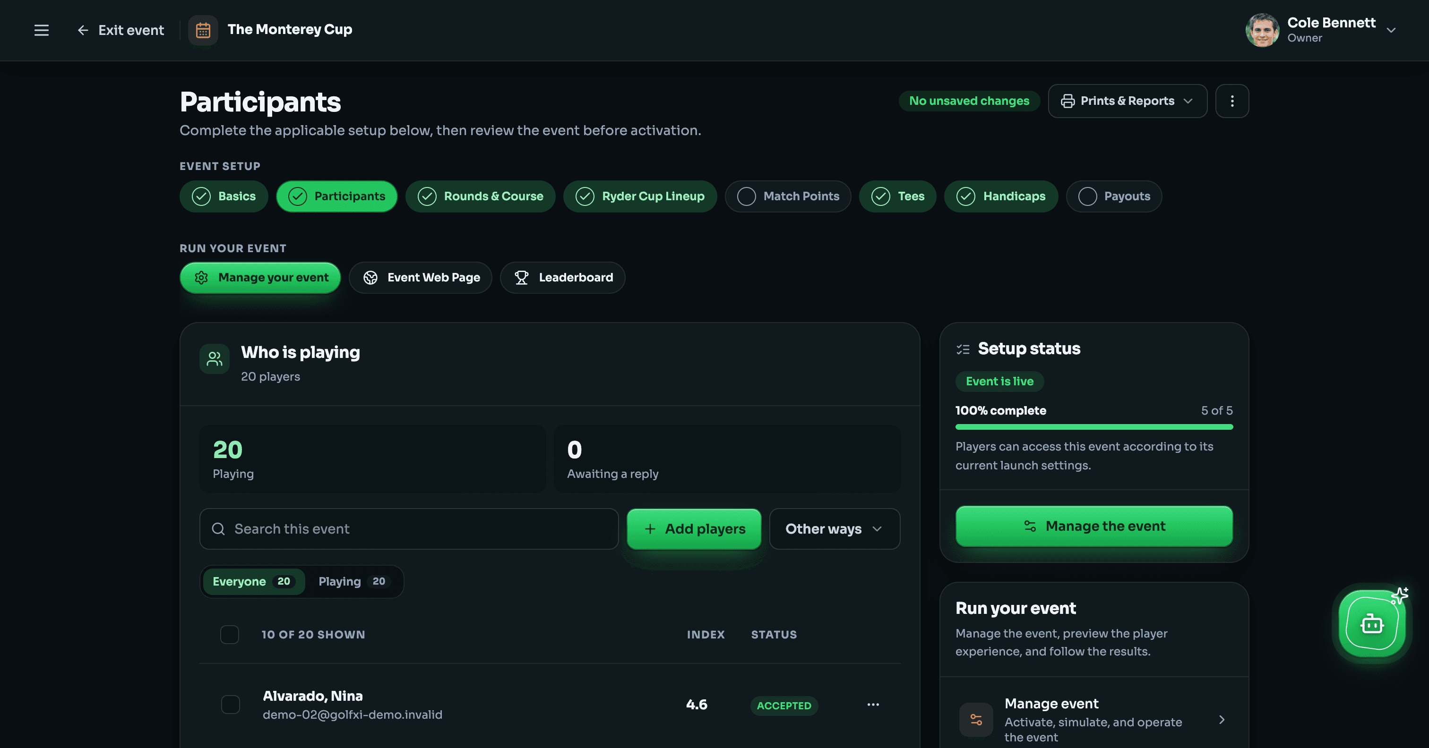Image resolution: width=1429 pixels, height=748 pixels.
Task: Expand the Manage event row chevron
Action: pos(1222,720)
